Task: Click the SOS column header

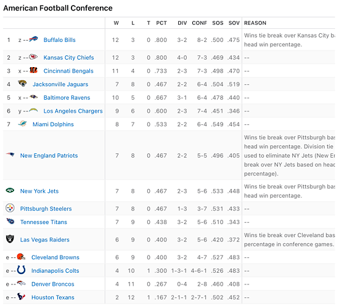Action: point(218,23)
